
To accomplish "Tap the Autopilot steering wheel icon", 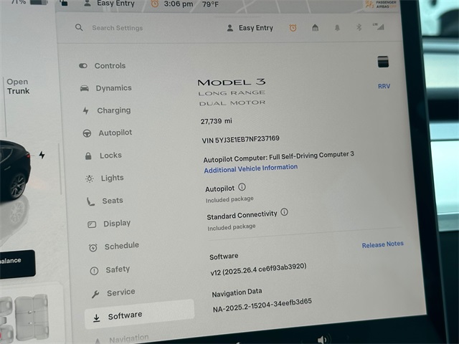I will [87, 133].
